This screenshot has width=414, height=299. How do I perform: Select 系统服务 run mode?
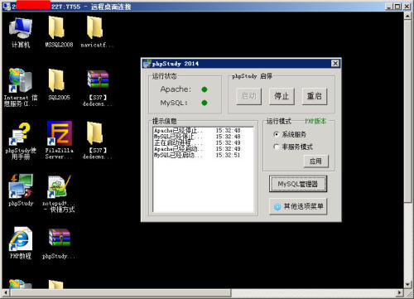point(290,134)
